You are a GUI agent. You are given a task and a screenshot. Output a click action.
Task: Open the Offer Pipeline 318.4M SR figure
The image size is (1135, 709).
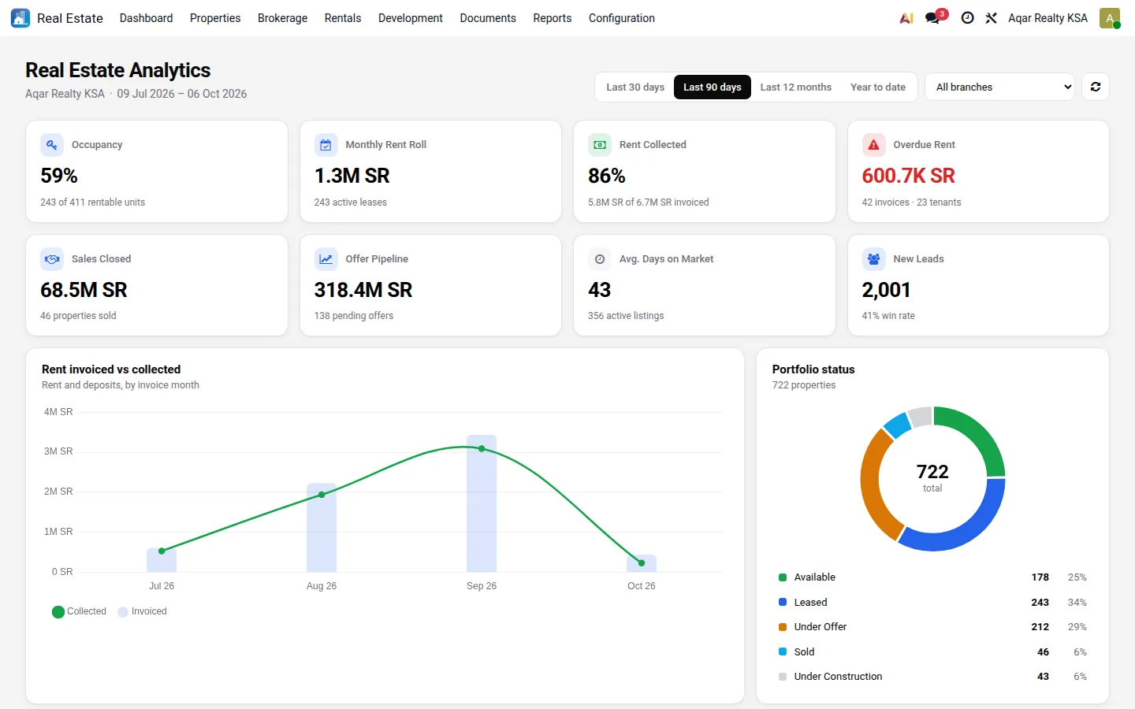tap(363, 290)
